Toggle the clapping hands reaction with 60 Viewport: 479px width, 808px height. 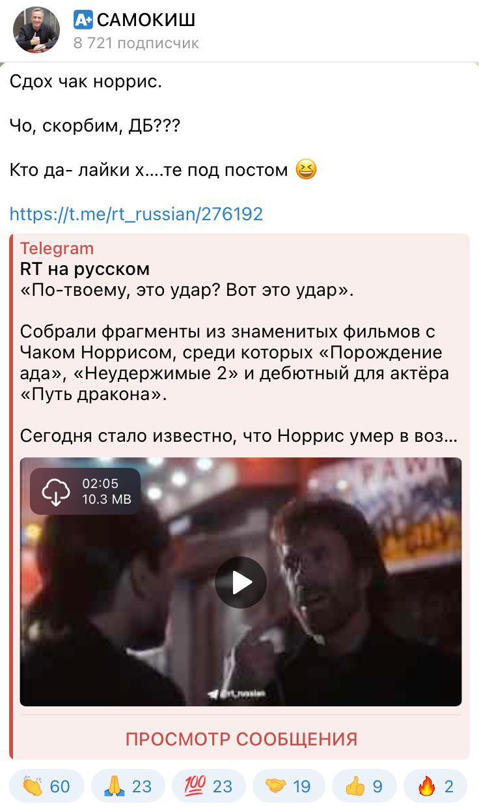point(47,786)
